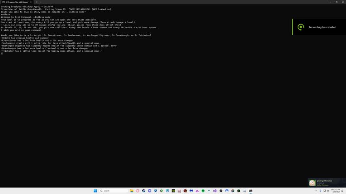Add a new terminal tab
Image resolution: width=346 pixels, height=194 pixels.
(x=36, y=2)
